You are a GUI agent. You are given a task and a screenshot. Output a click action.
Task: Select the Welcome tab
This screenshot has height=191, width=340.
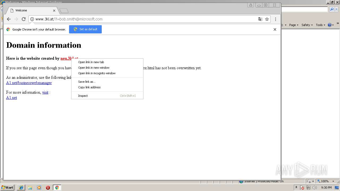[x=32, y=11]
